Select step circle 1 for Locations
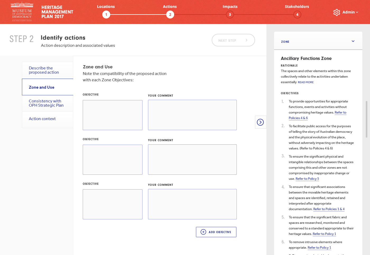The height and width of the screenshot is (255, 370). click(106, 15)
